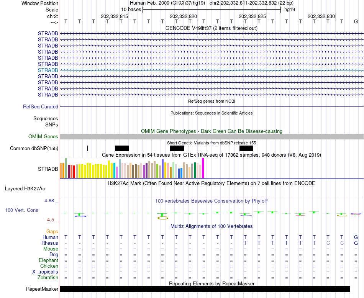Select the large yellow C in PhyloP logo
364x298 pixels.
tap(162, 218)
